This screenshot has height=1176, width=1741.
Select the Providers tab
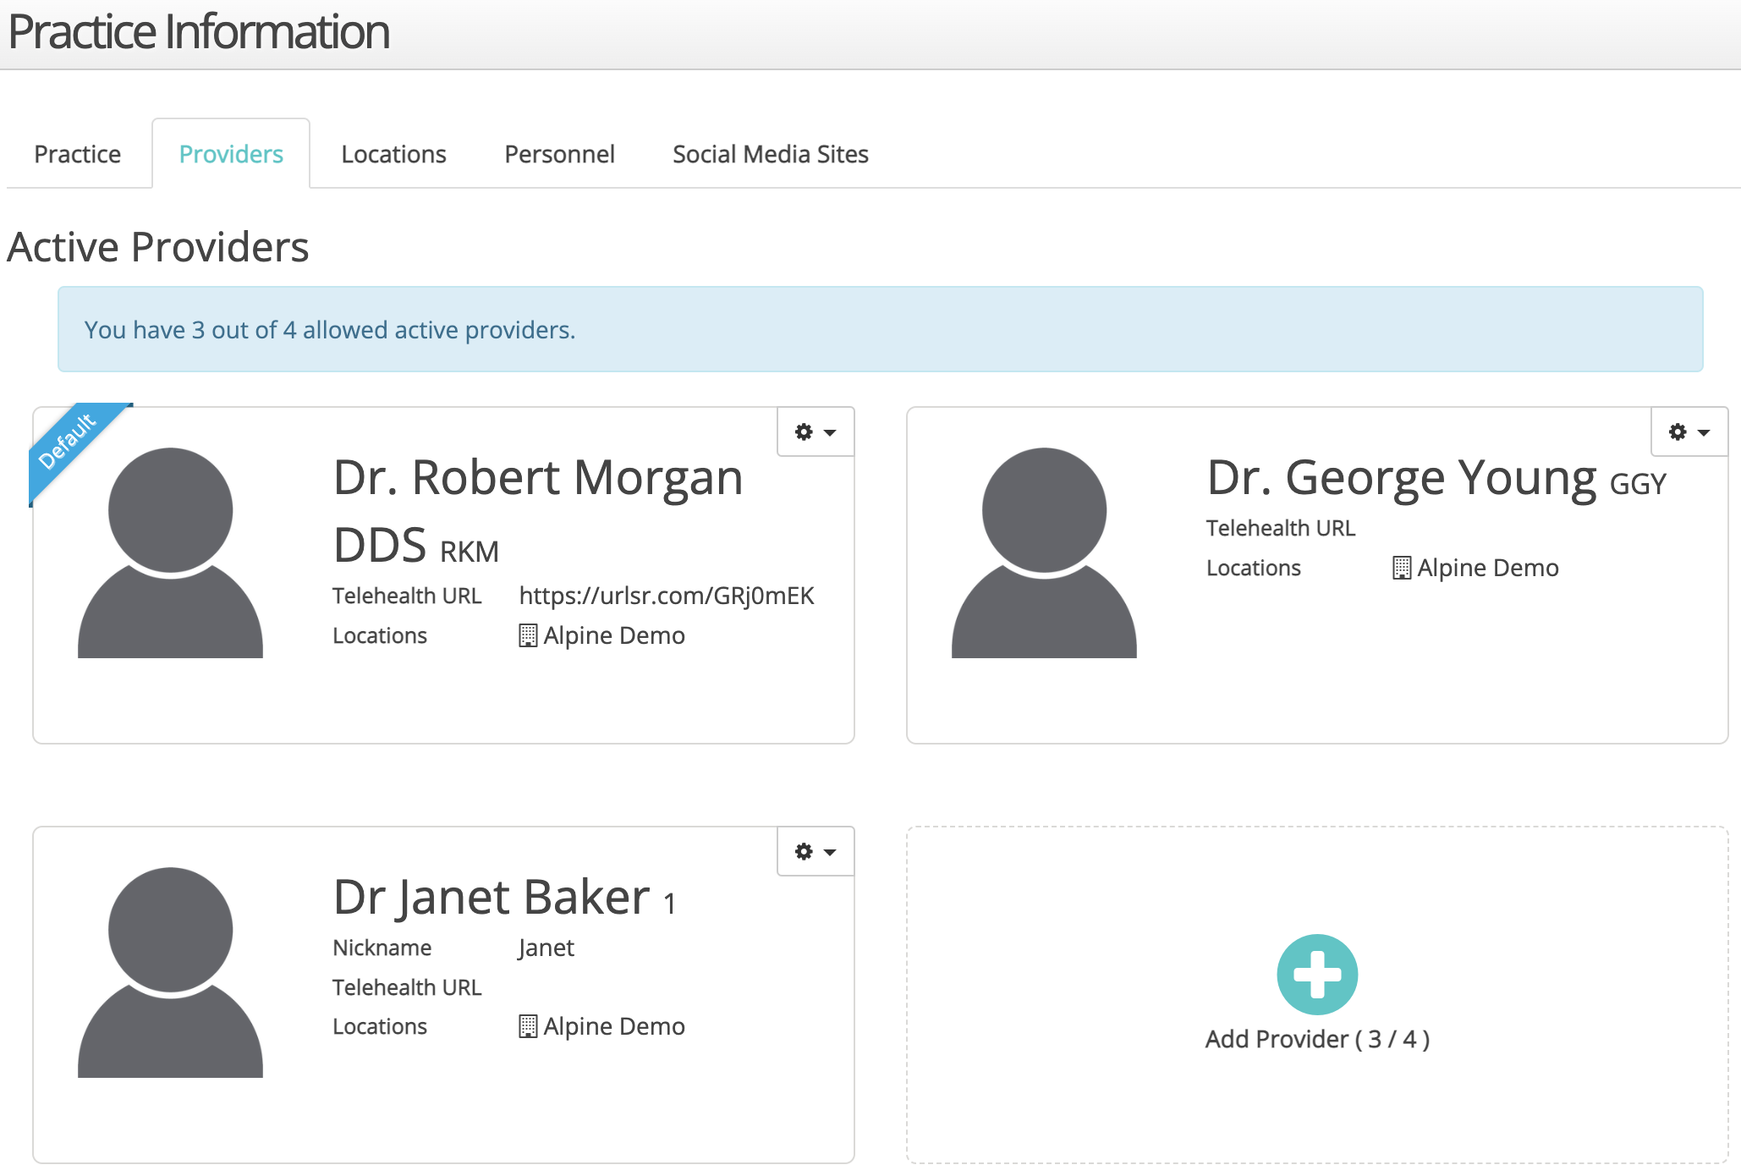231,154
